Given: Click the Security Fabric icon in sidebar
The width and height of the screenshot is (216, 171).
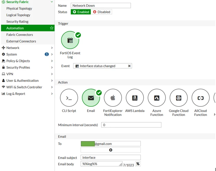Looking at the screenshot, I should pos(3,2).
